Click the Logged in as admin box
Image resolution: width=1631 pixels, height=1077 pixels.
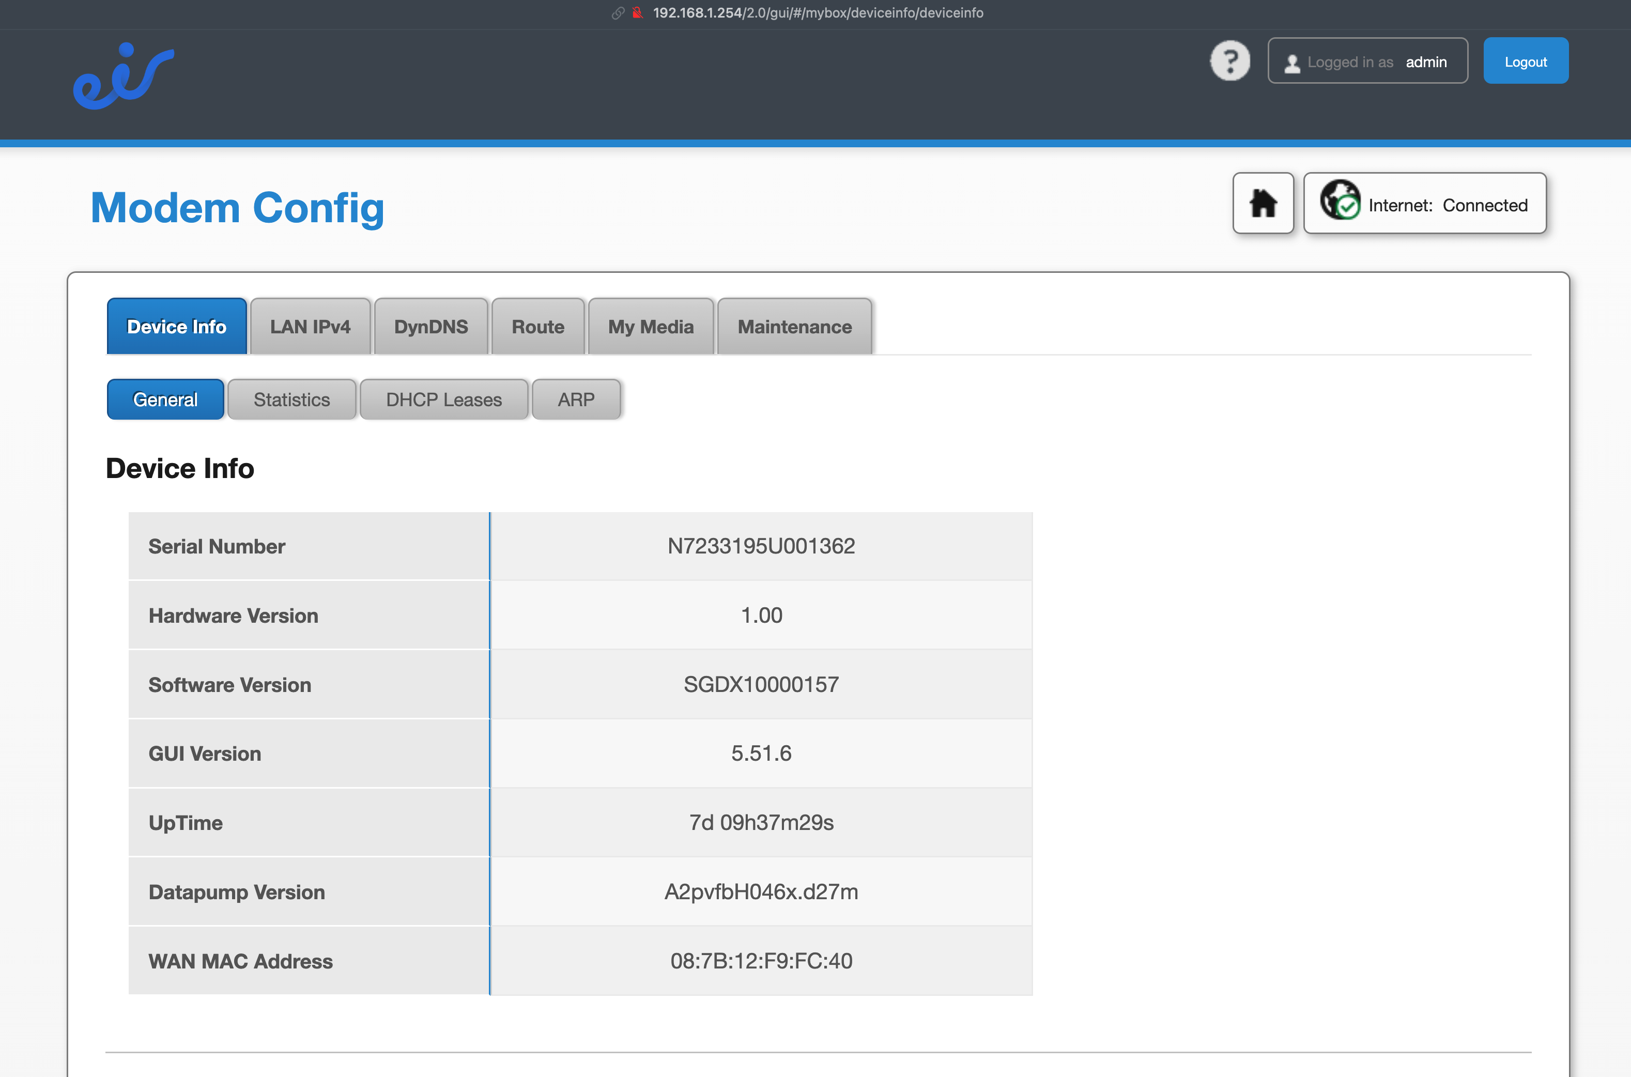[x=1367, y=61]
